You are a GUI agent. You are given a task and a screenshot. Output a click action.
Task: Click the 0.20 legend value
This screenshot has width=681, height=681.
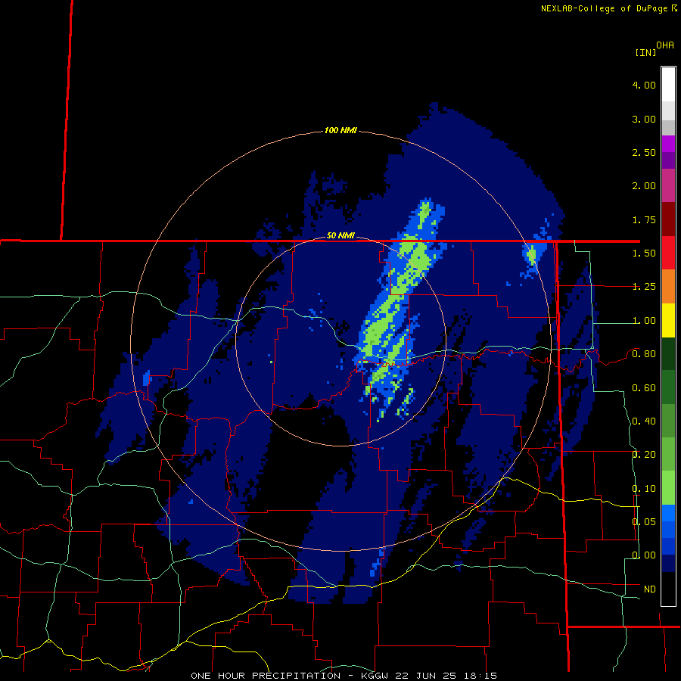644,455
